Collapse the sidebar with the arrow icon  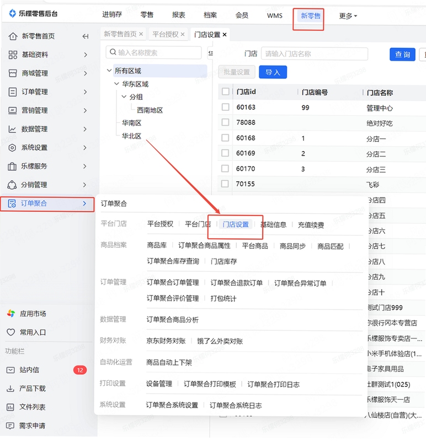pyautogui.click(x=86, y=36)
